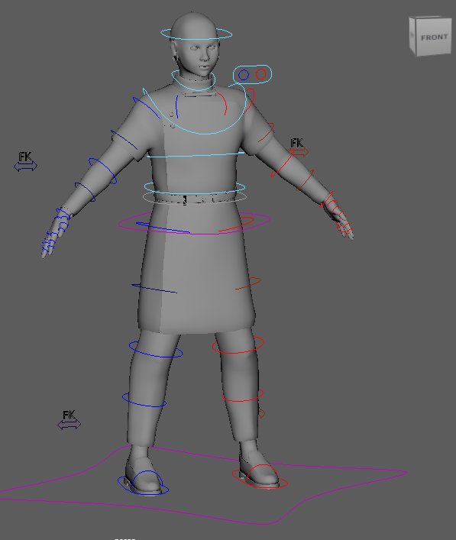Viewport: 456px width, 540px height.
Task: Select the red foot control
Action: coord(260,477)
